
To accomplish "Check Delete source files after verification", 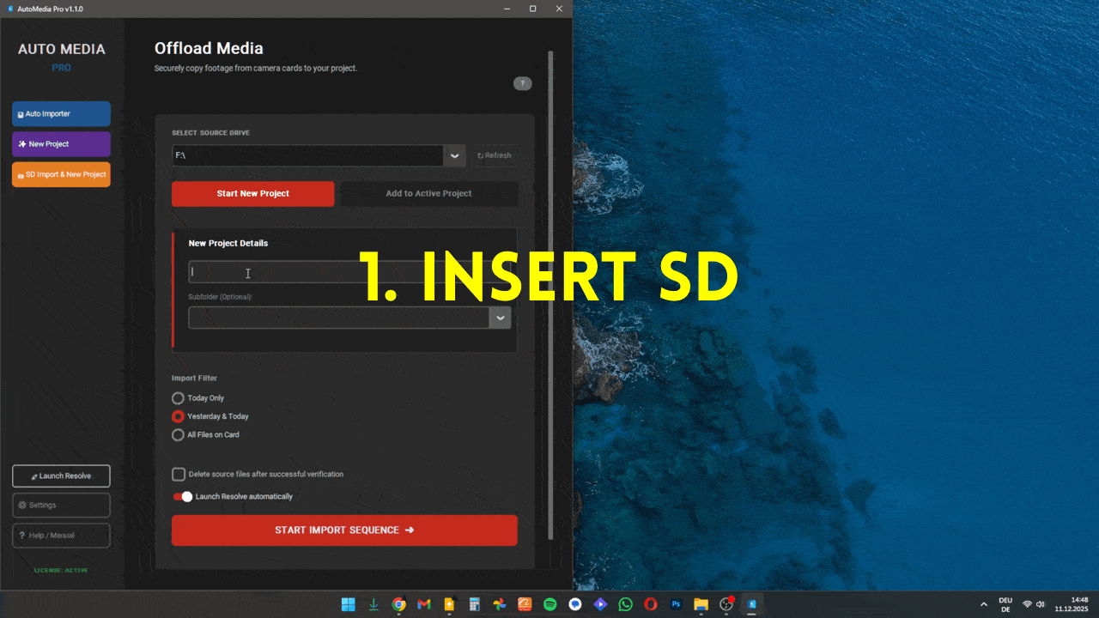I will coord(179,474).
